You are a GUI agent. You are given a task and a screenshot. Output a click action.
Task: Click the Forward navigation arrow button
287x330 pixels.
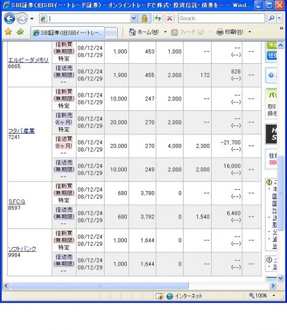pos(22,18)
